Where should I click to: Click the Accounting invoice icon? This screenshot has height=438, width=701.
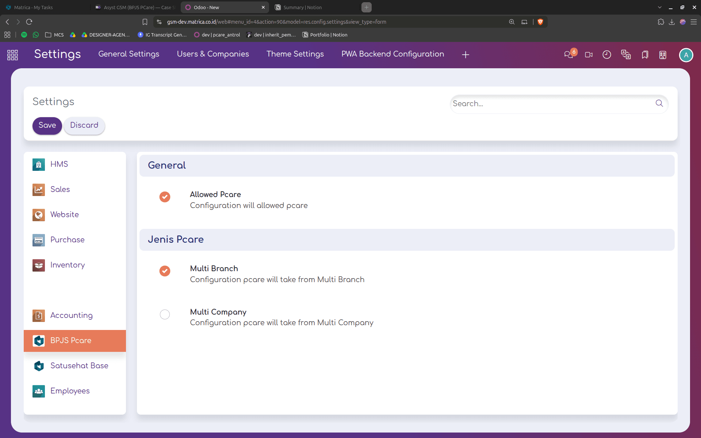pos(39,315)
